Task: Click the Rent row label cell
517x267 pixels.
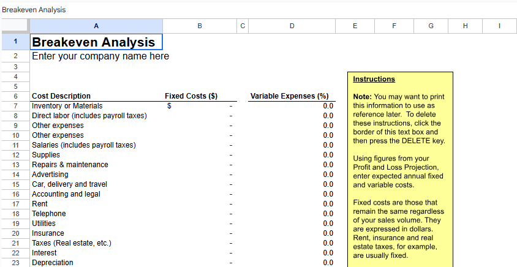Action: click(x=40, y=204)
